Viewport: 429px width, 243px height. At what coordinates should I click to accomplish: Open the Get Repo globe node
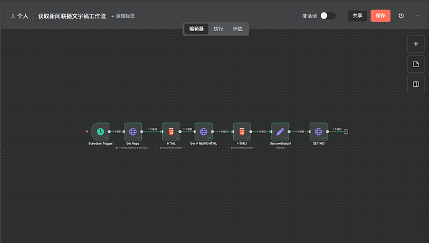coord(132,132)
